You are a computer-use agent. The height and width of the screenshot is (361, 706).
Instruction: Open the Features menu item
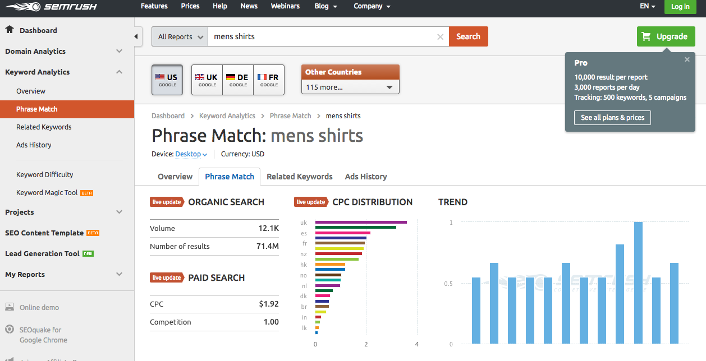pos(154,6)
